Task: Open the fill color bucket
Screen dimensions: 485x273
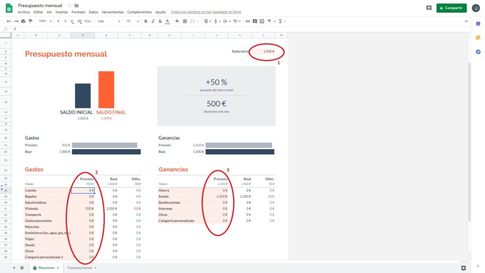Action: point(177,21)
